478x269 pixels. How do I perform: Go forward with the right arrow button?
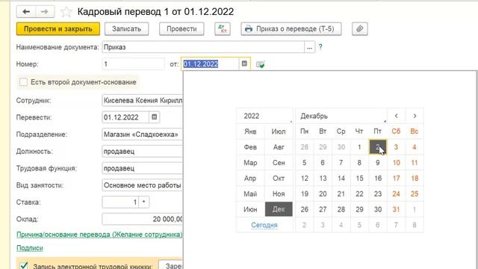45,12
